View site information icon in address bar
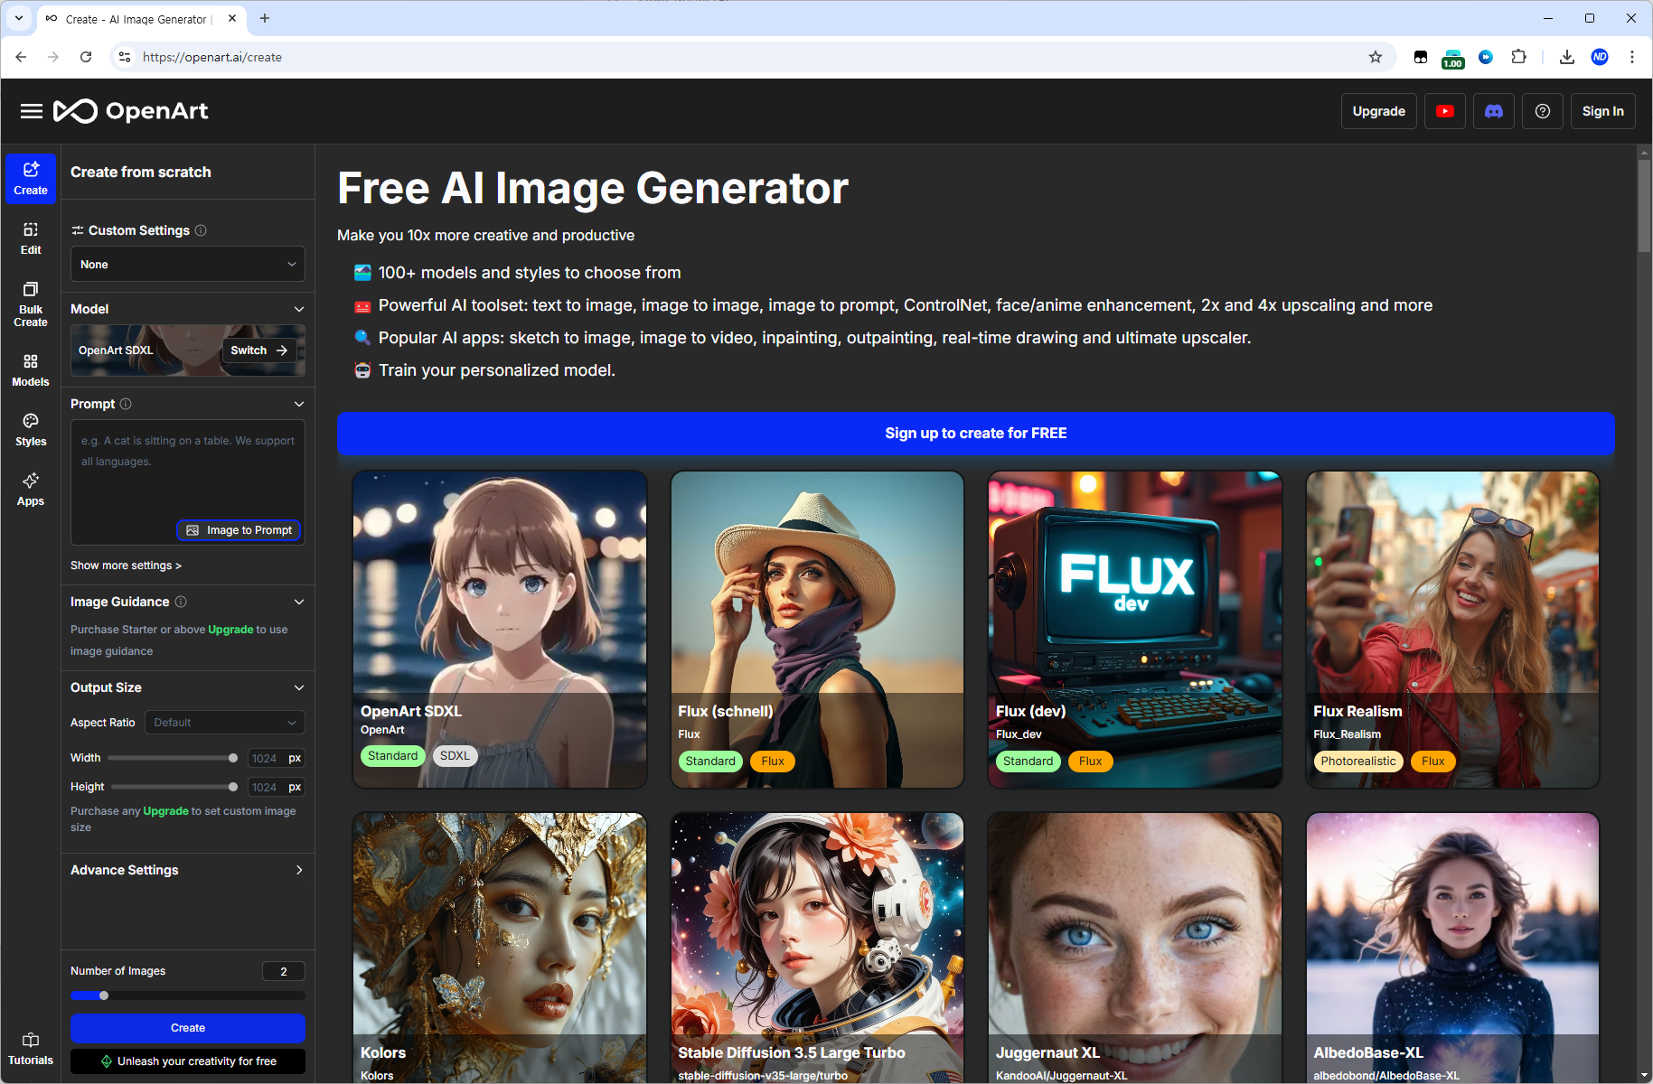The height and width of the screenshot is (1084, 1653). (x=125, y=57)
